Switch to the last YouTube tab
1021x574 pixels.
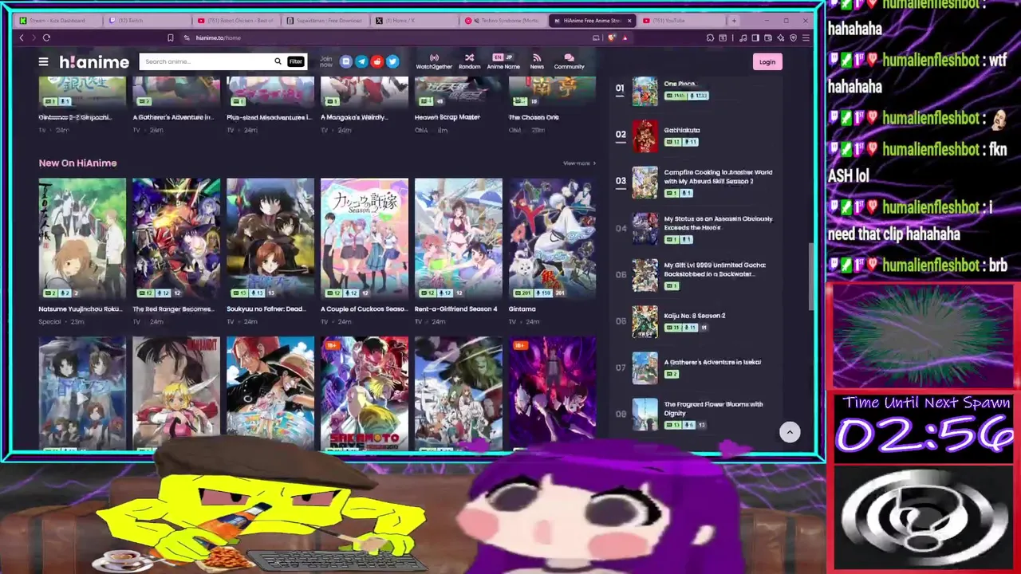point(682,20)
